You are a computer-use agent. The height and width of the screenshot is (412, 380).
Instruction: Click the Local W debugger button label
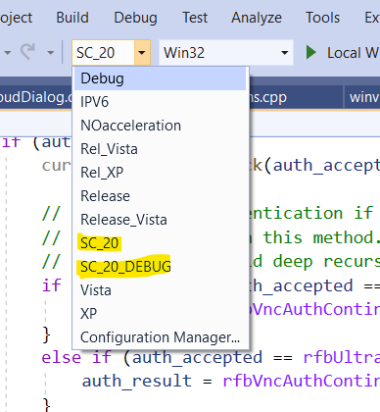coord(353,53)
